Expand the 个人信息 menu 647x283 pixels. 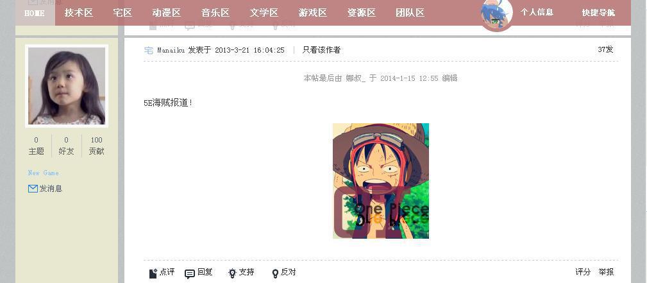coord(537,12)
